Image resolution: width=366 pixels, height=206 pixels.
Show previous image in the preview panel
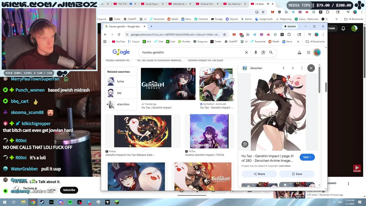pos(283,68)
